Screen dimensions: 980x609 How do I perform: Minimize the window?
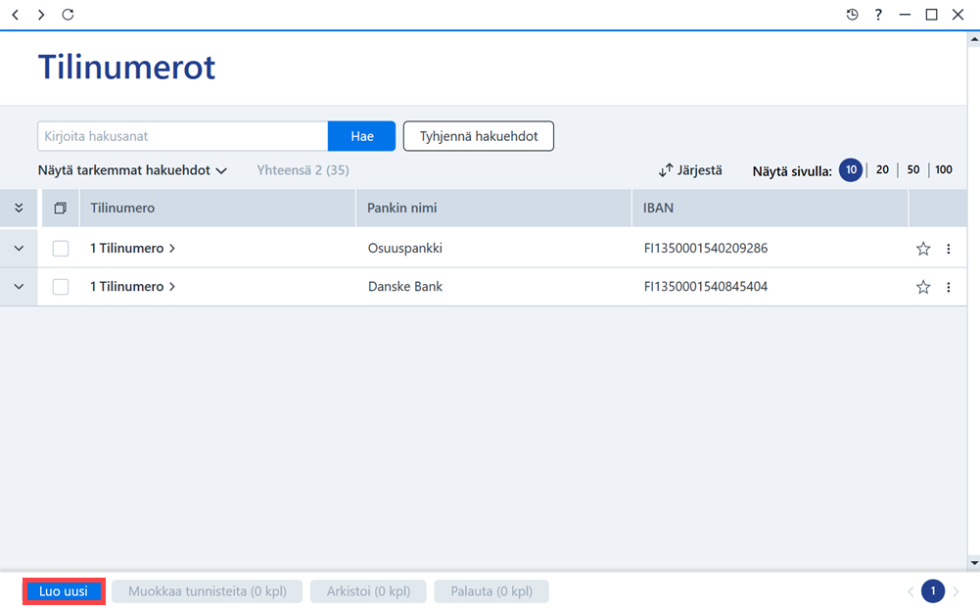(x=905, y=15)
